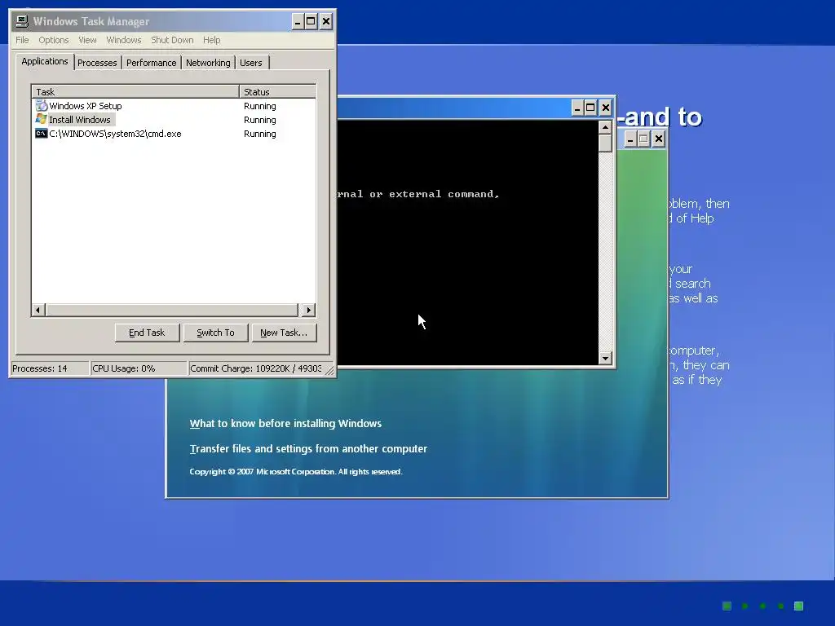Screen dimensions: 835x626
Task: Open the Help menu in Task Manager
Action: point(211,40)
